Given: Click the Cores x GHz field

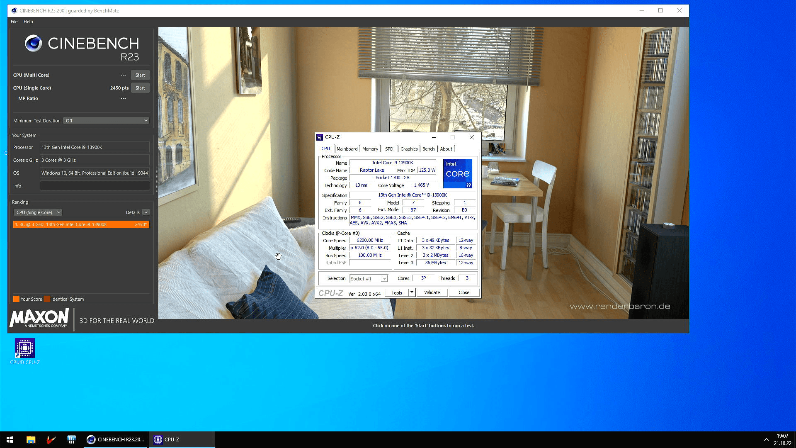Looking at the screenshot, I should pyautogui.click(x=95, y=160).
